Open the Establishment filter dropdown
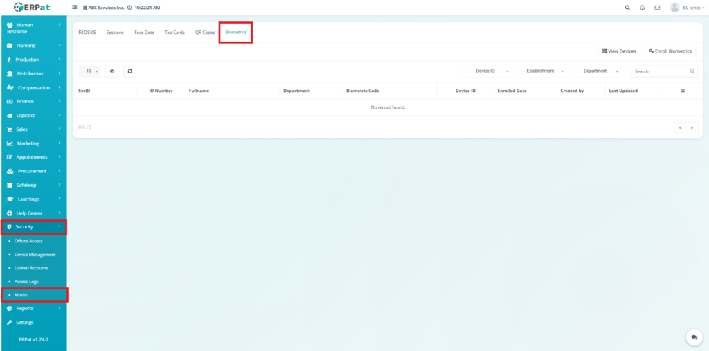This screenshot has height=351, width=709. click(x=543, y=71)
